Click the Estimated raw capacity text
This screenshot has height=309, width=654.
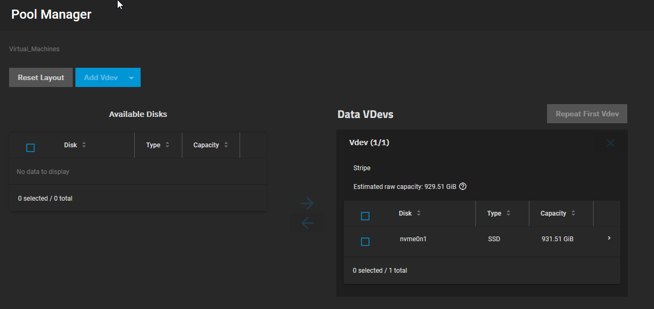[x=405, y=187]
